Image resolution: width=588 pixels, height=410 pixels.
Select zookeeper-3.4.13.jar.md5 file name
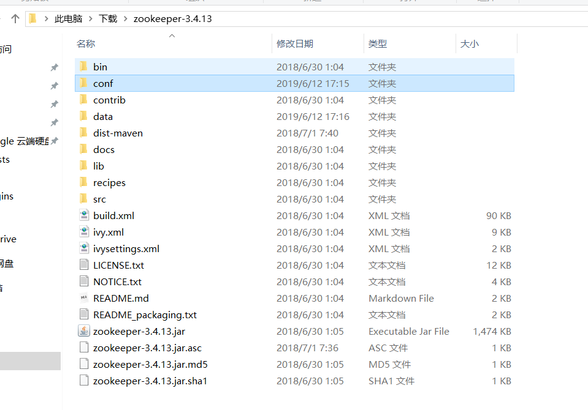150,364
